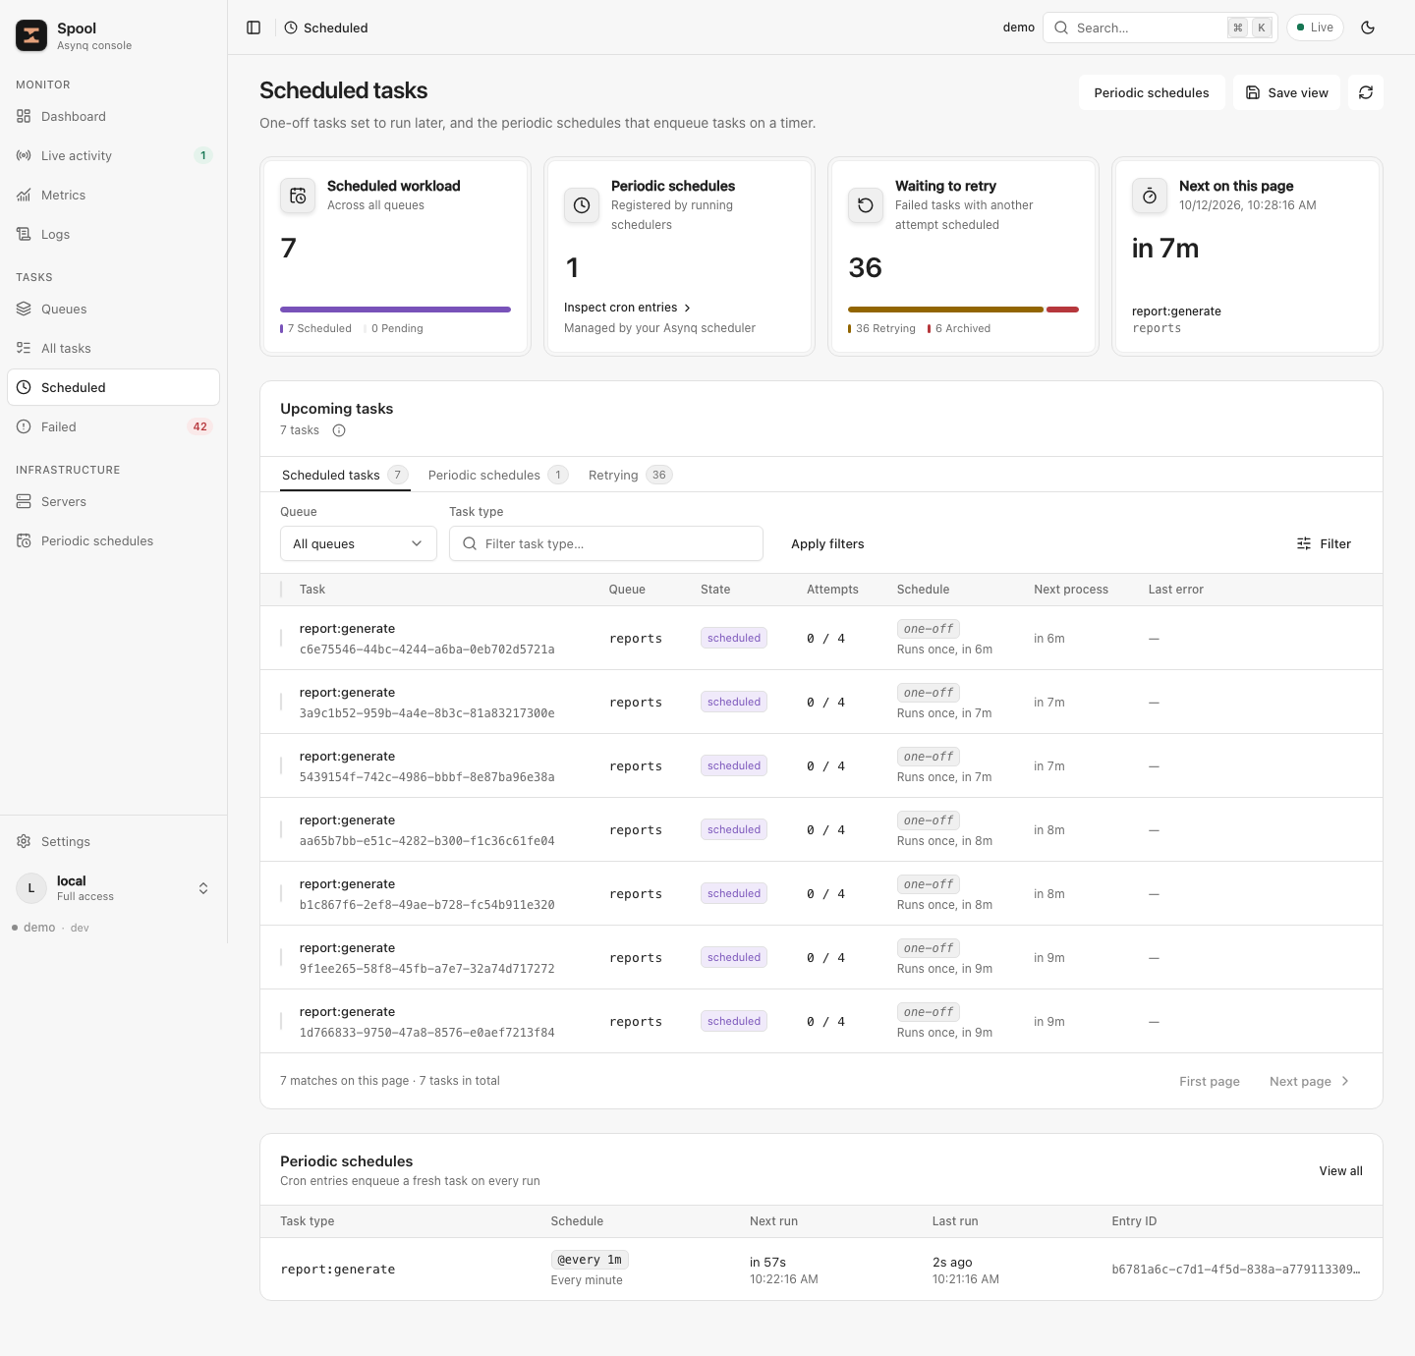Image resolution: width=1415 pixels, height=1356 pixels.
Task: Open the All queues dropdown
Action: (359, 543)
